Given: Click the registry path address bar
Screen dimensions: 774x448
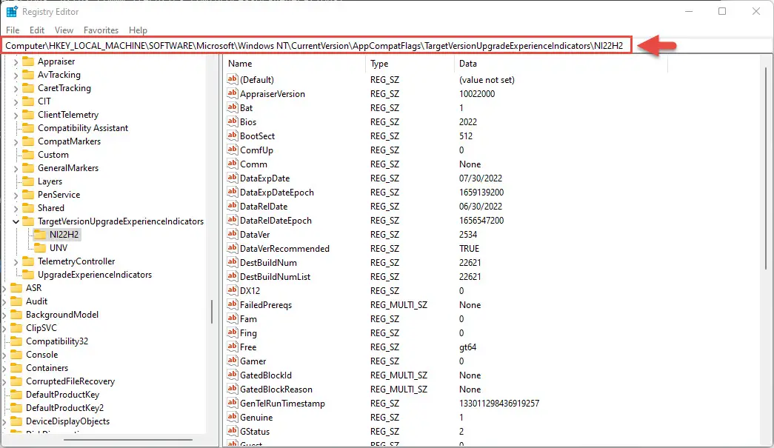Looking at the screenshot, I should (316, 45).
